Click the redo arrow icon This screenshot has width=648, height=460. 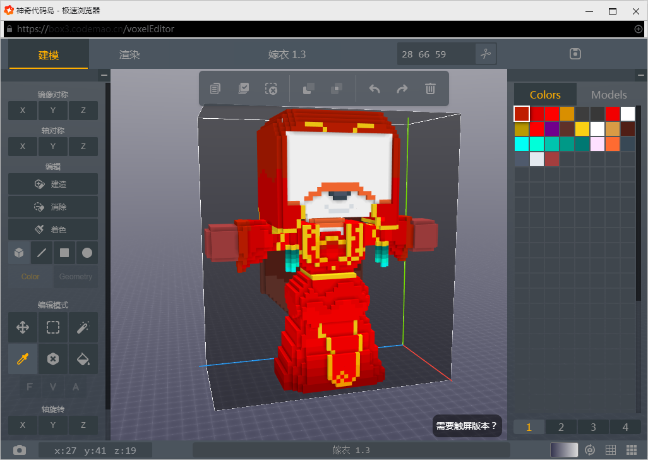pos(402,88)
